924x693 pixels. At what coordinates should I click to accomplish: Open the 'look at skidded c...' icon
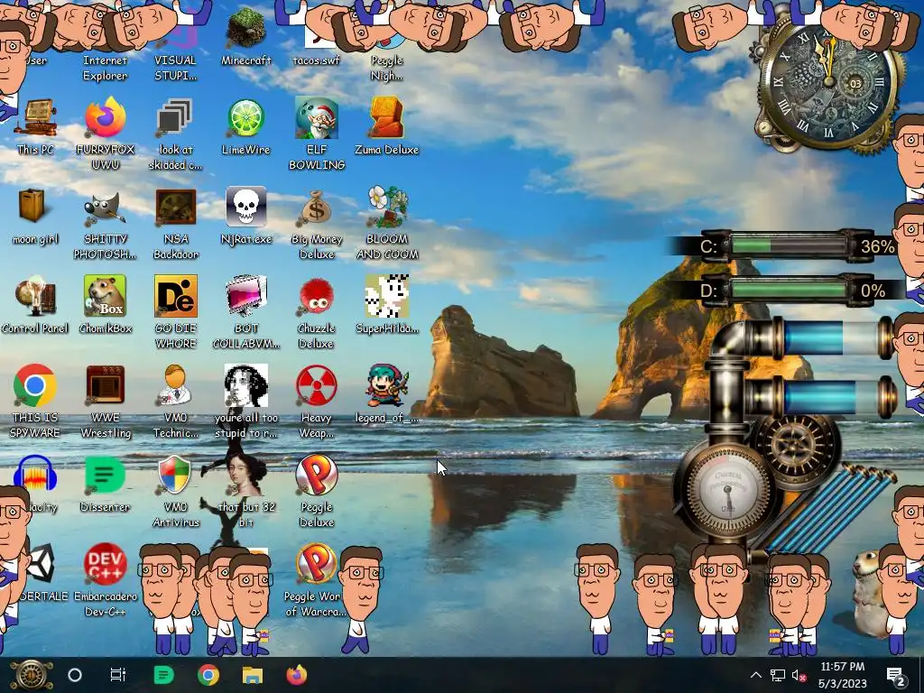point(176,134)
